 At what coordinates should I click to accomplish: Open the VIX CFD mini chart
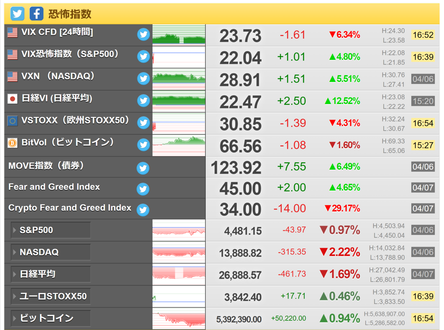click(179, 35)
